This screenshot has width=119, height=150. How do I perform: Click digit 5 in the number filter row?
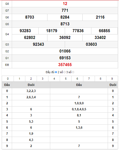[x=66, y=79]
